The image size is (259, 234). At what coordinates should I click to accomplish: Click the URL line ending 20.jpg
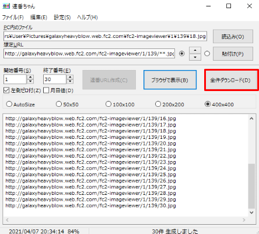click(x=90, y=144)
